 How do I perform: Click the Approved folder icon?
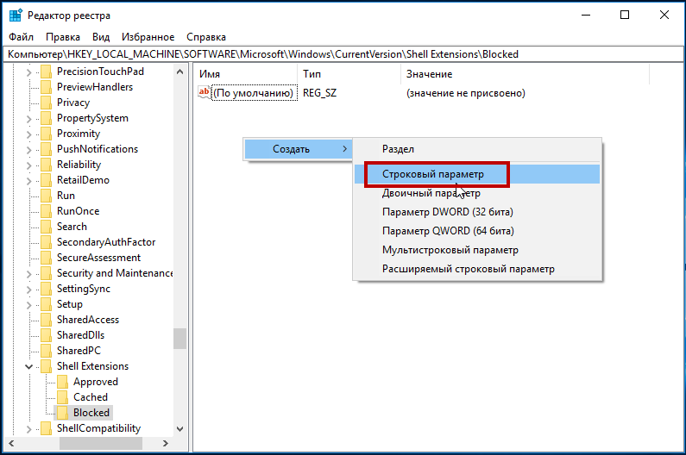[63, 382]
